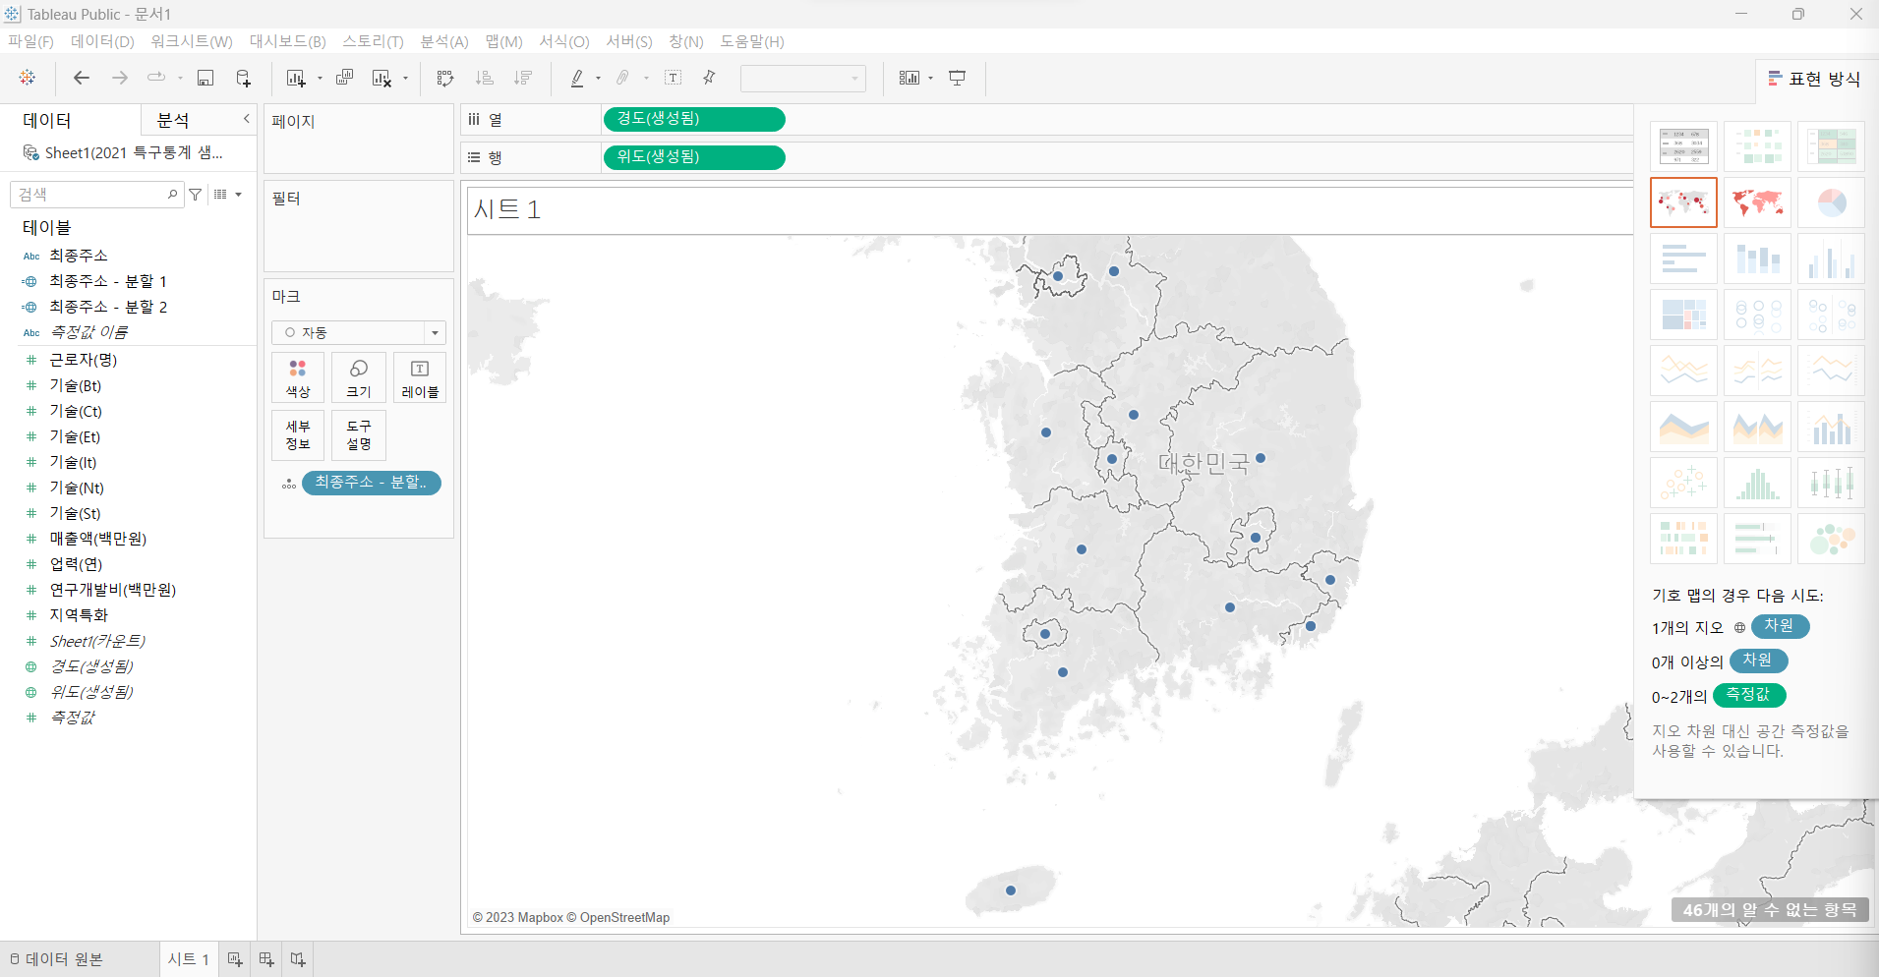Open the Tooltip card in Marks
The width and height of the screenshot is (1879, 977).
359,435
